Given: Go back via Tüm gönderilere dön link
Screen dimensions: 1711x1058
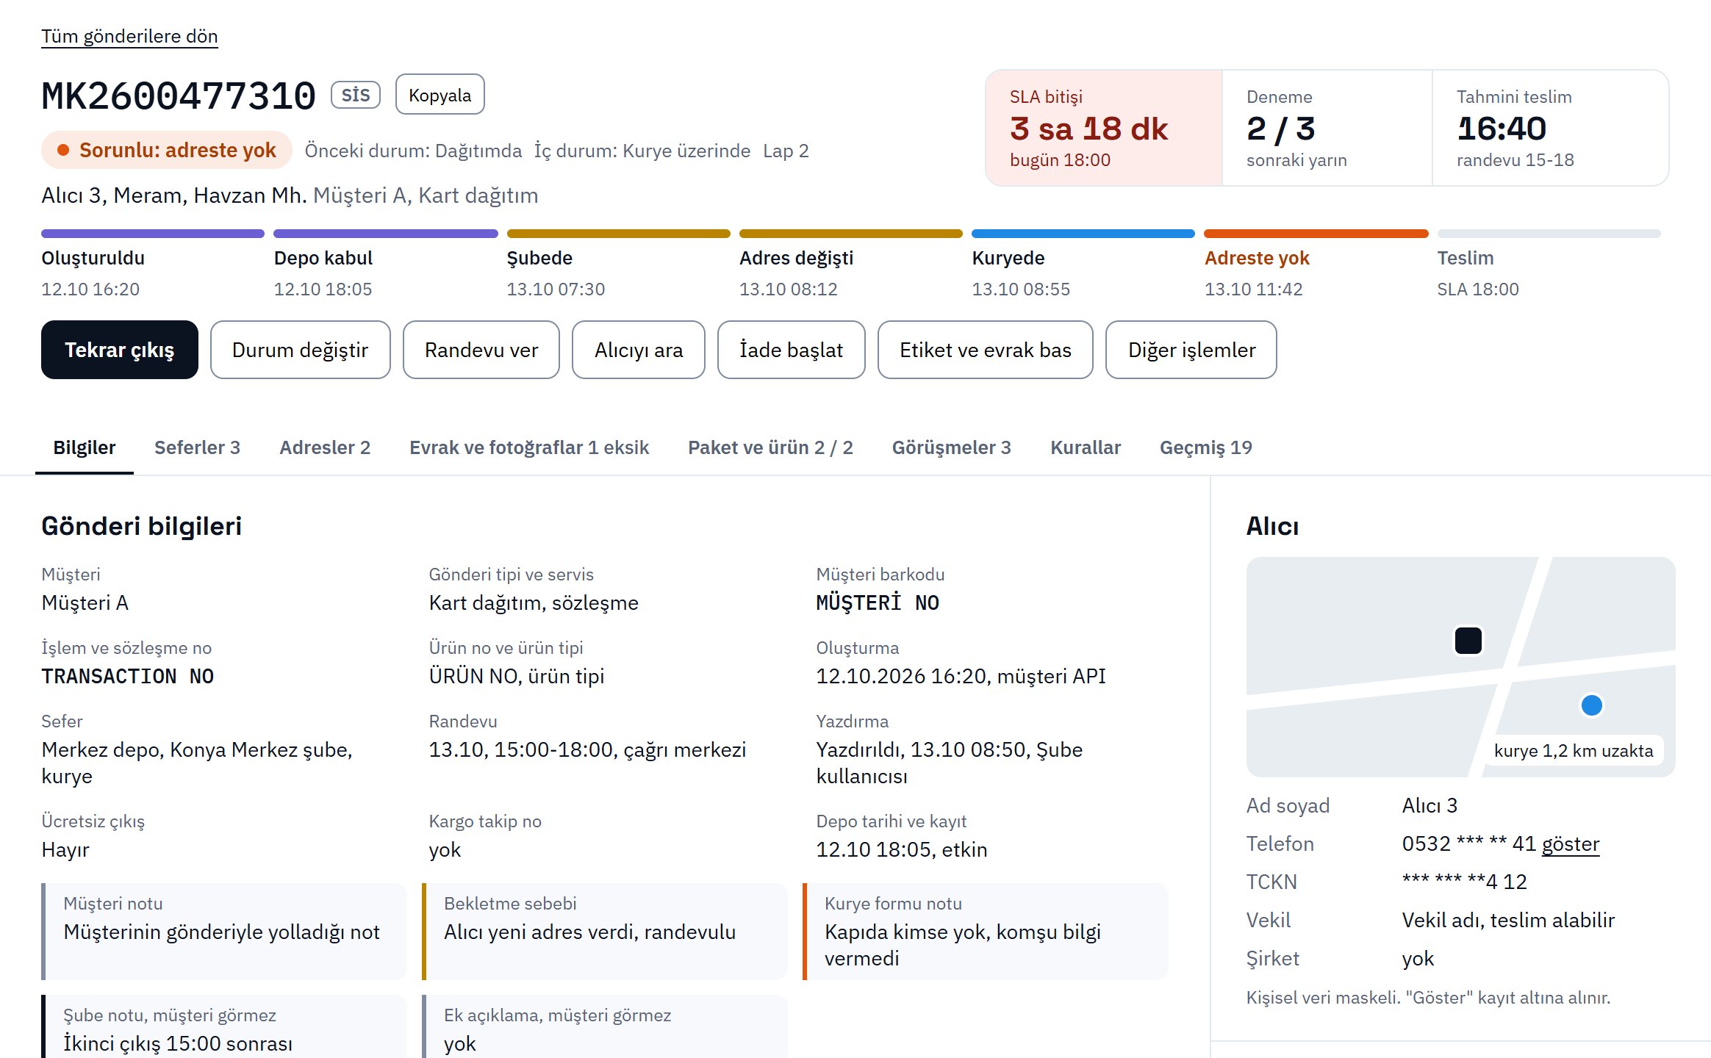Looking at the screenshot, I should (129, 36).
